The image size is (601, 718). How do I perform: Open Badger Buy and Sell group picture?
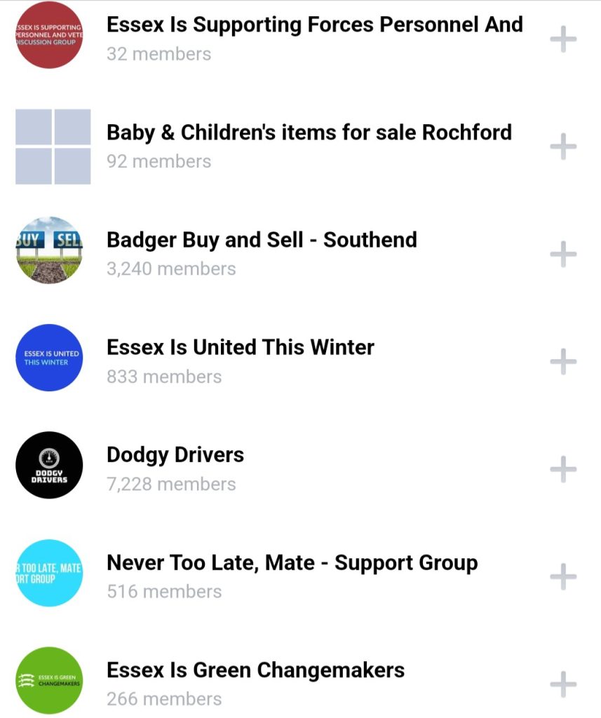coord(49,250)
